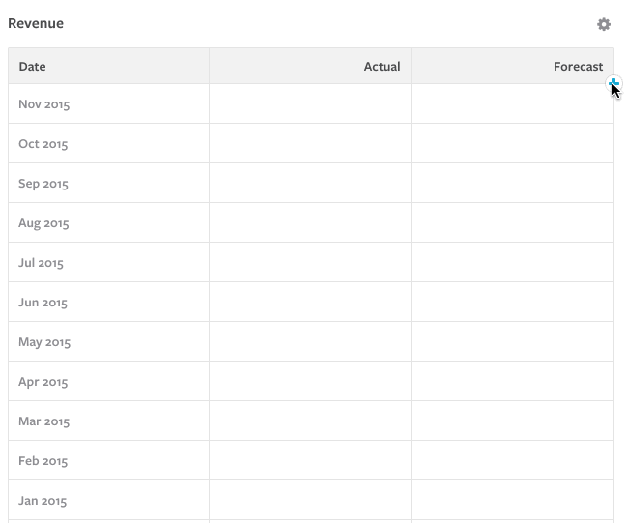Select the Jan 2015 row label
Viewport: 626px width, 523px height.
[x=43, y=501]
